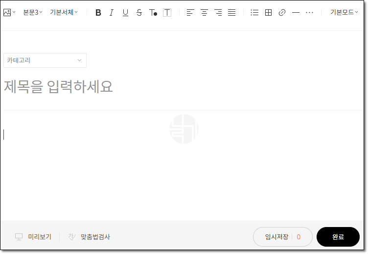368x254 pixels.
Task: Save draft with 임시저장
Action: (276, 237)
